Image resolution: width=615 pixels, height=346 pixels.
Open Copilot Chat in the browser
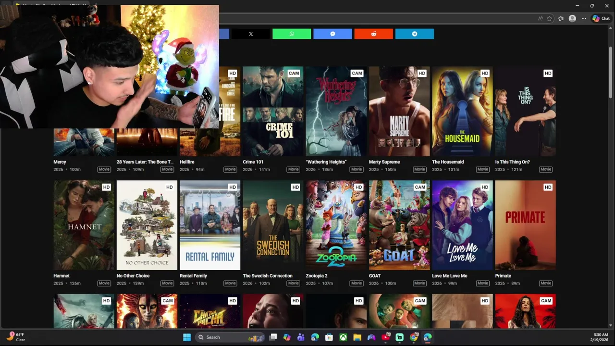coord(601,19)
